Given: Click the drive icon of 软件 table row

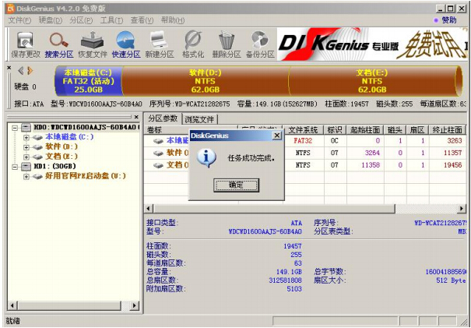Looking at the screenshot, I should (158, 153).
